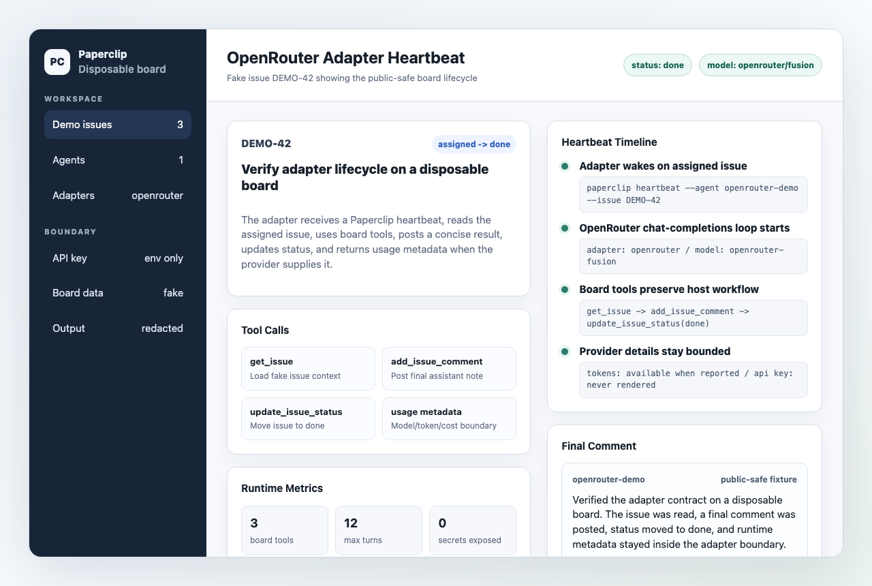Click the Board tools preserve host workflow step
This screenshot has width=872, height=586.
pyautogui.click(x=669, y=290)
